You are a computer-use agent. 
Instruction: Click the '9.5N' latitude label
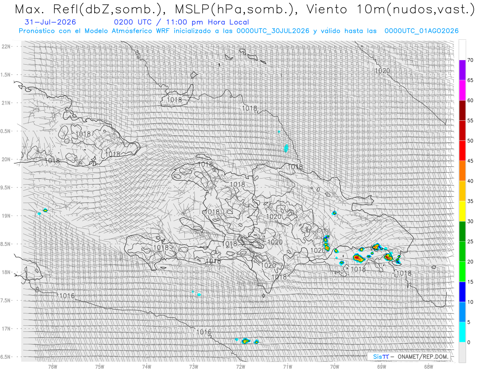[x=6, y=187]
